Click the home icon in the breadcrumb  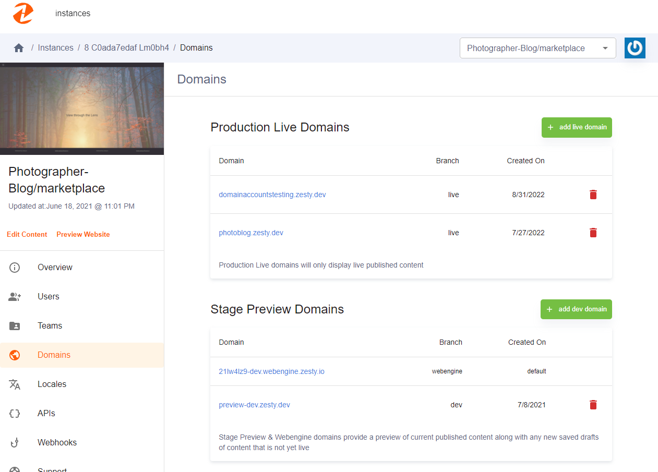tap(19, 47)
